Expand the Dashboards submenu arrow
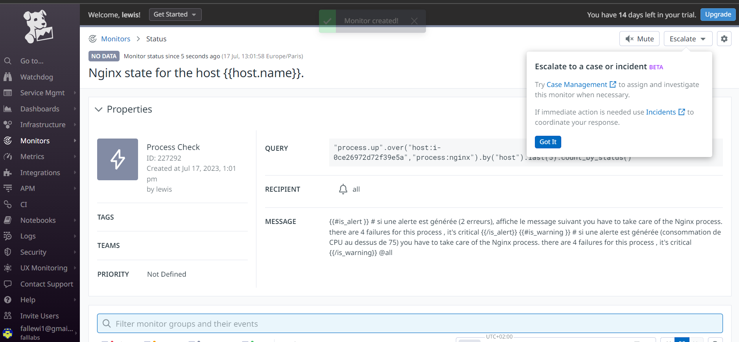This screenshot has height=342, width=739. (75, 109)
